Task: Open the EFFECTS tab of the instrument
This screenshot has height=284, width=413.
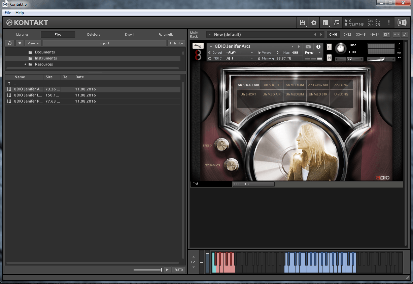Action: tap(253, 184)
